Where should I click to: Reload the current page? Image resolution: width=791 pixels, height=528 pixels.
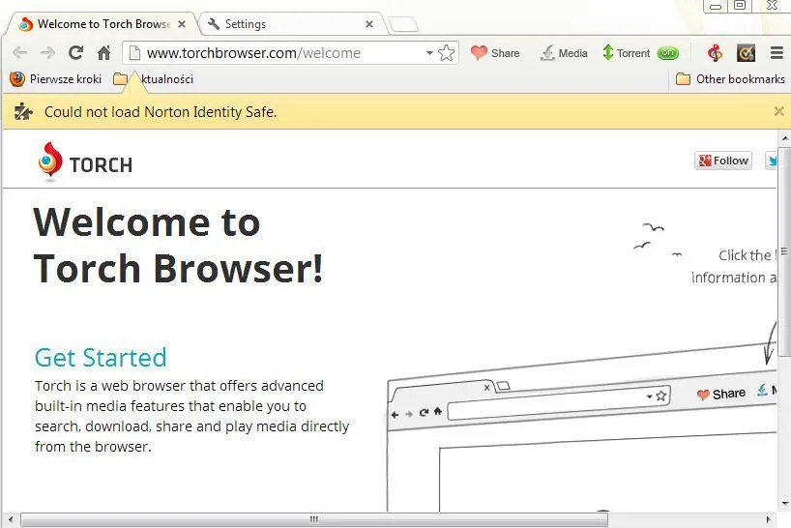pos(75,52)
